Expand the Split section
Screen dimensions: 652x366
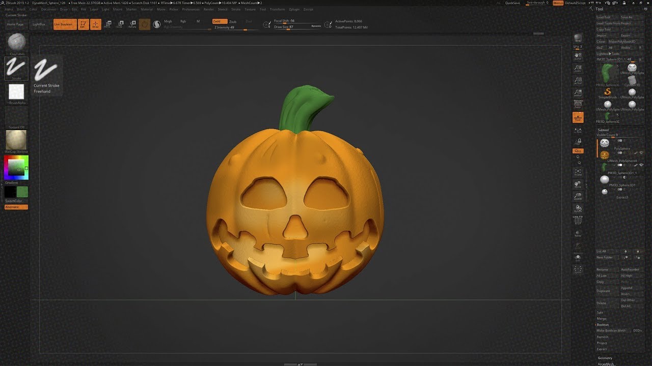tap(600, 313)
